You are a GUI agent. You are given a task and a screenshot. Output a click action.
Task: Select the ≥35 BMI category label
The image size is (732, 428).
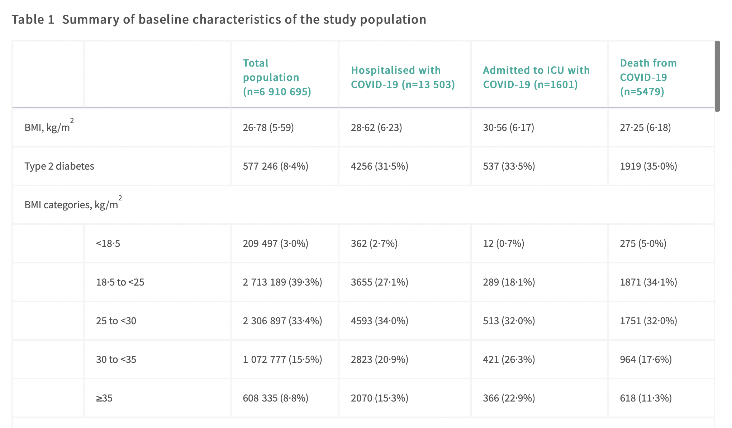104,398
